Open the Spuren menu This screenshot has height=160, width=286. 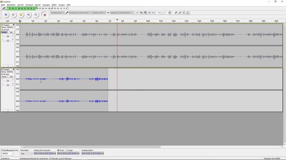(x=38, y=5)
